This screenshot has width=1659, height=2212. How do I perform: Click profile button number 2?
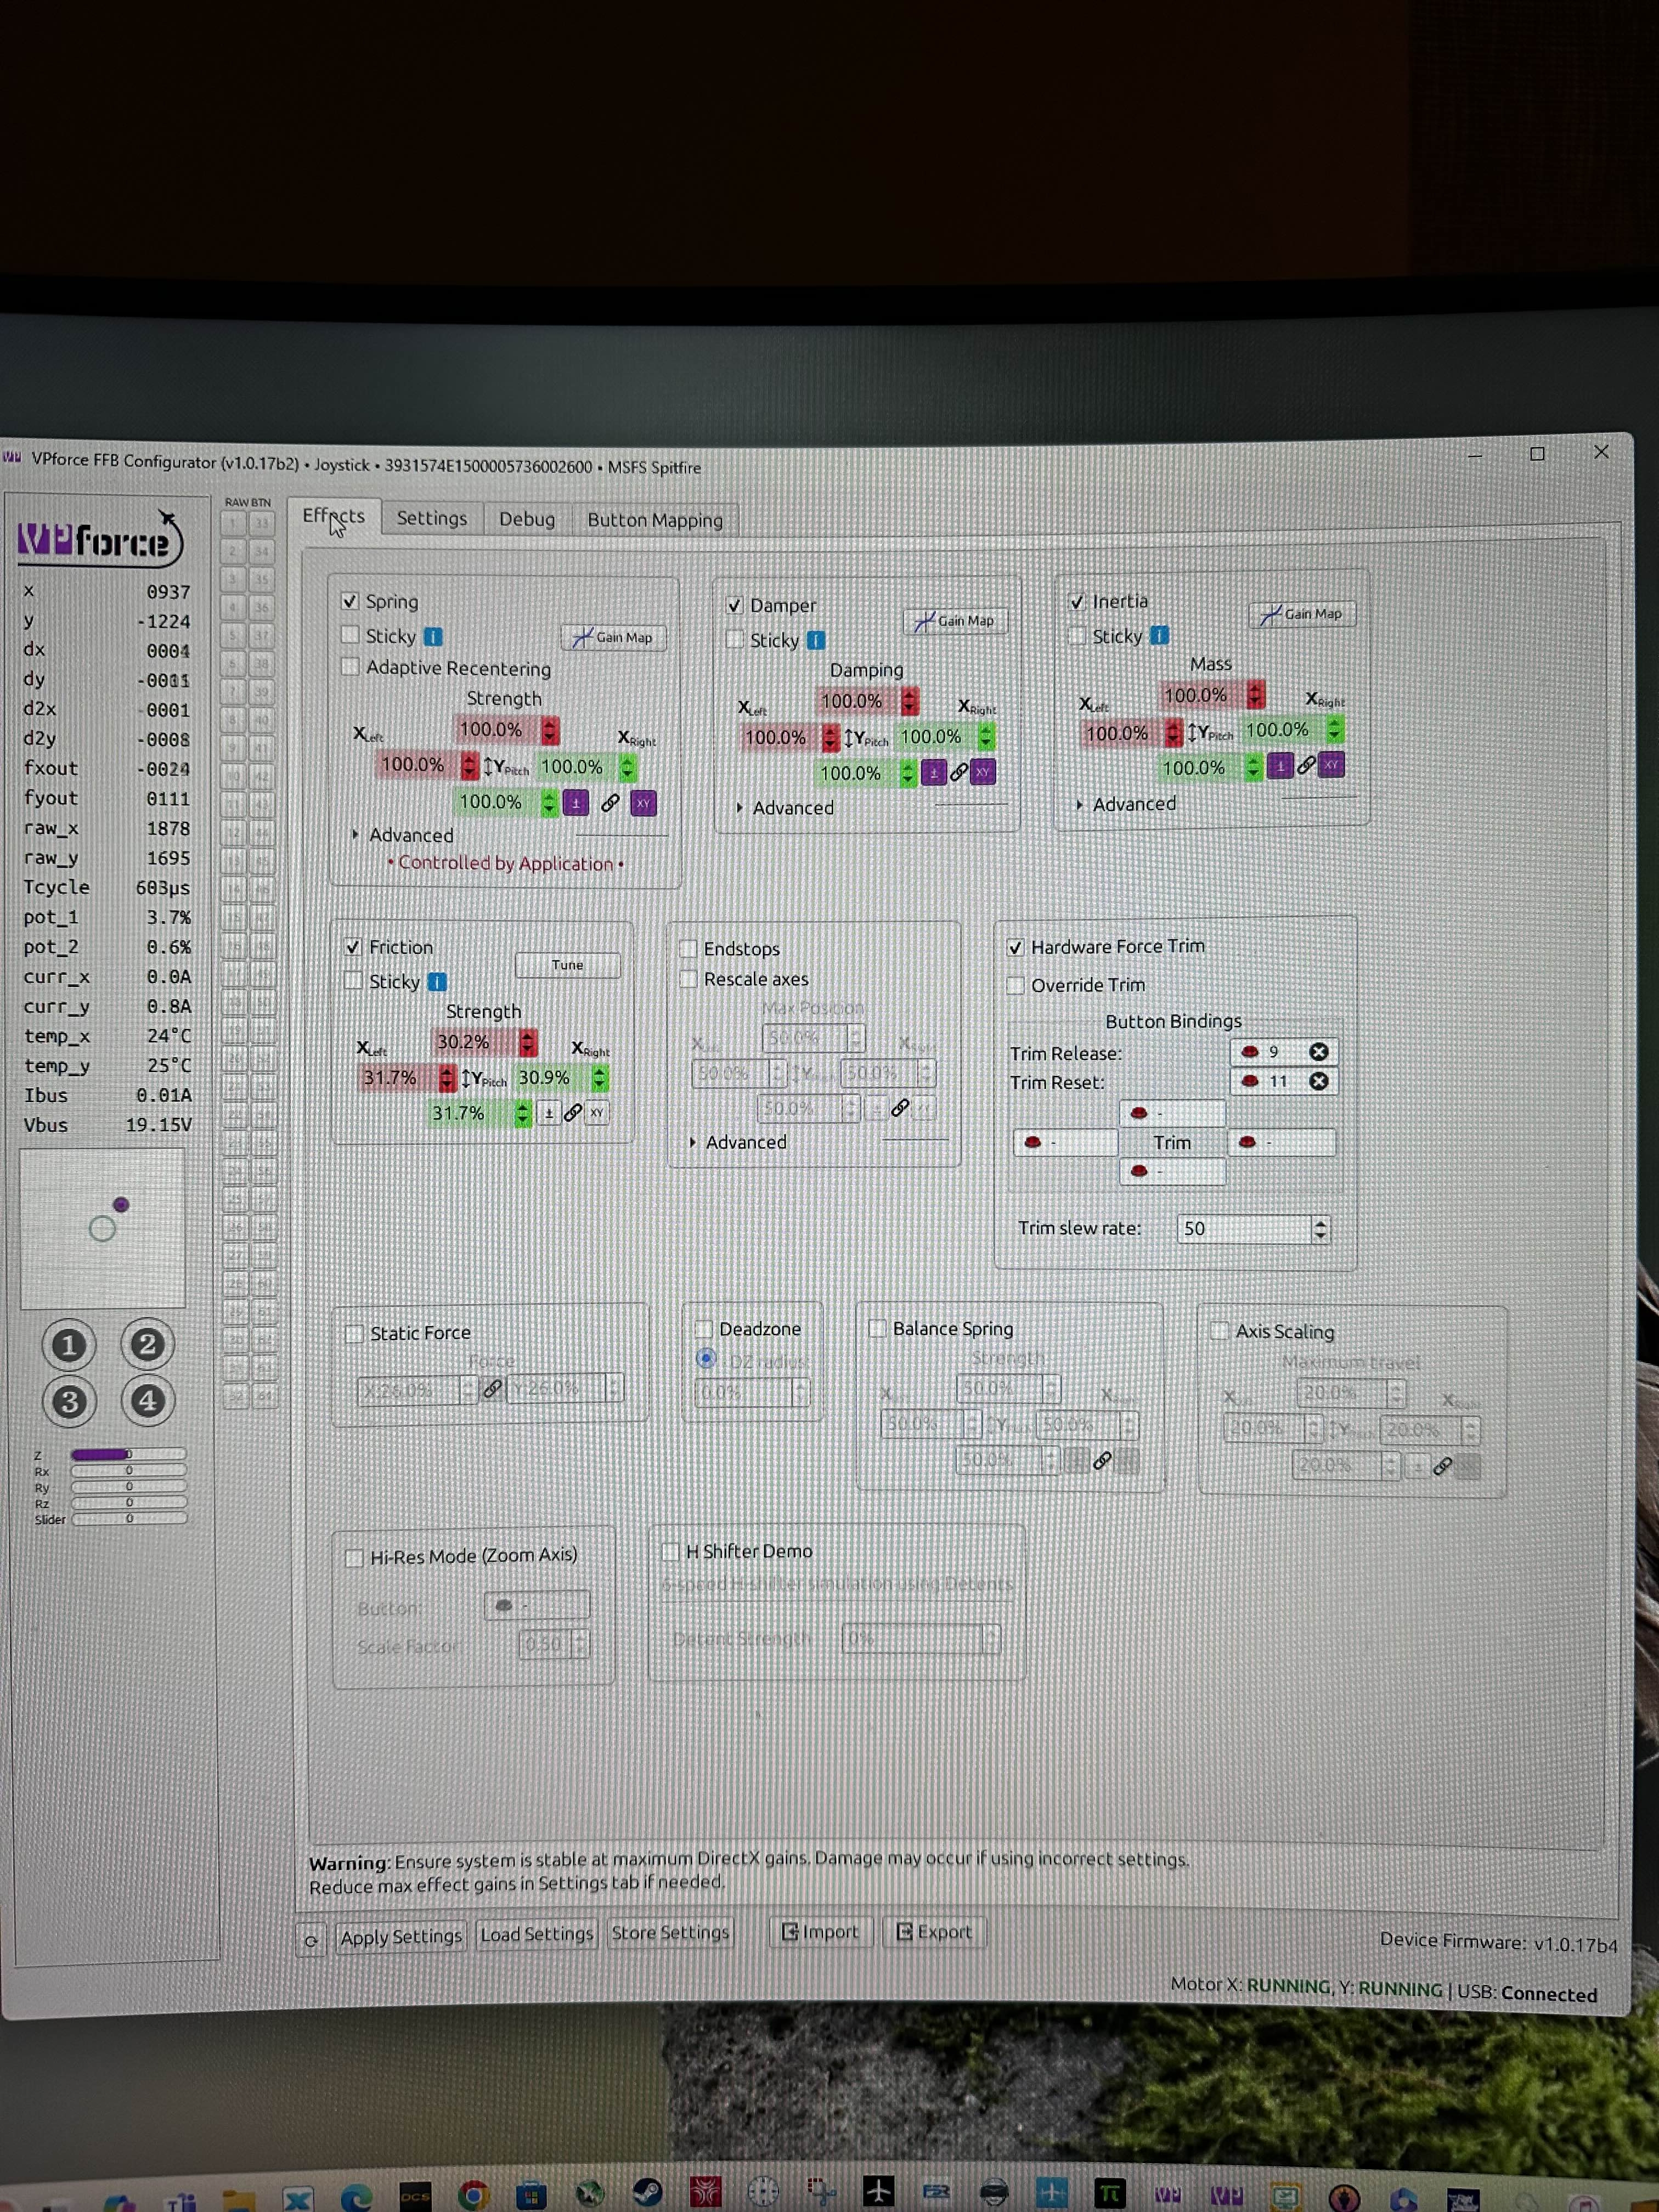147,1344
